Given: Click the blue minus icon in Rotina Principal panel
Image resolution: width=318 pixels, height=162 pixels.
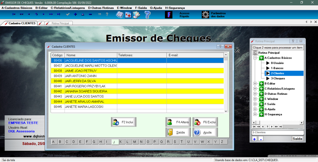Looking at the screenshot, I should [261, 139].
